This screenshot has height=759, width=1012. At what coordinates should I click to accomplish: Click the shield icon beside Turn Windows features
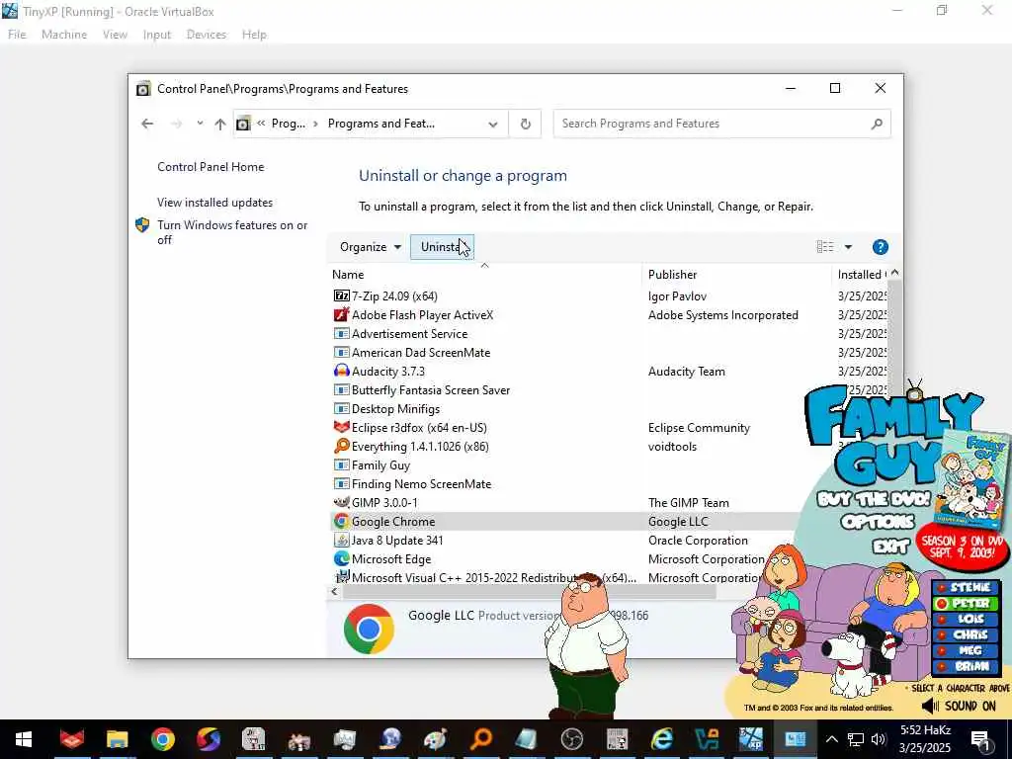tap(142, 225)
